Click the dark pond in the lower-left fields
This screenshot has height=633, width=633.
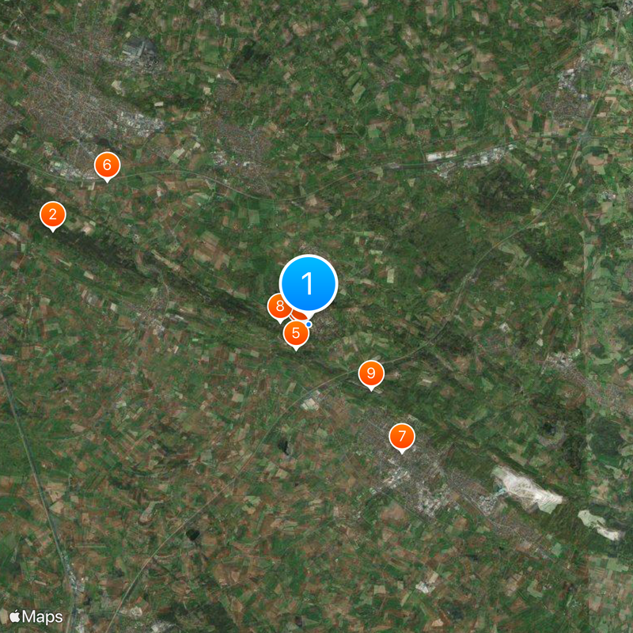[x=193, y=535]
